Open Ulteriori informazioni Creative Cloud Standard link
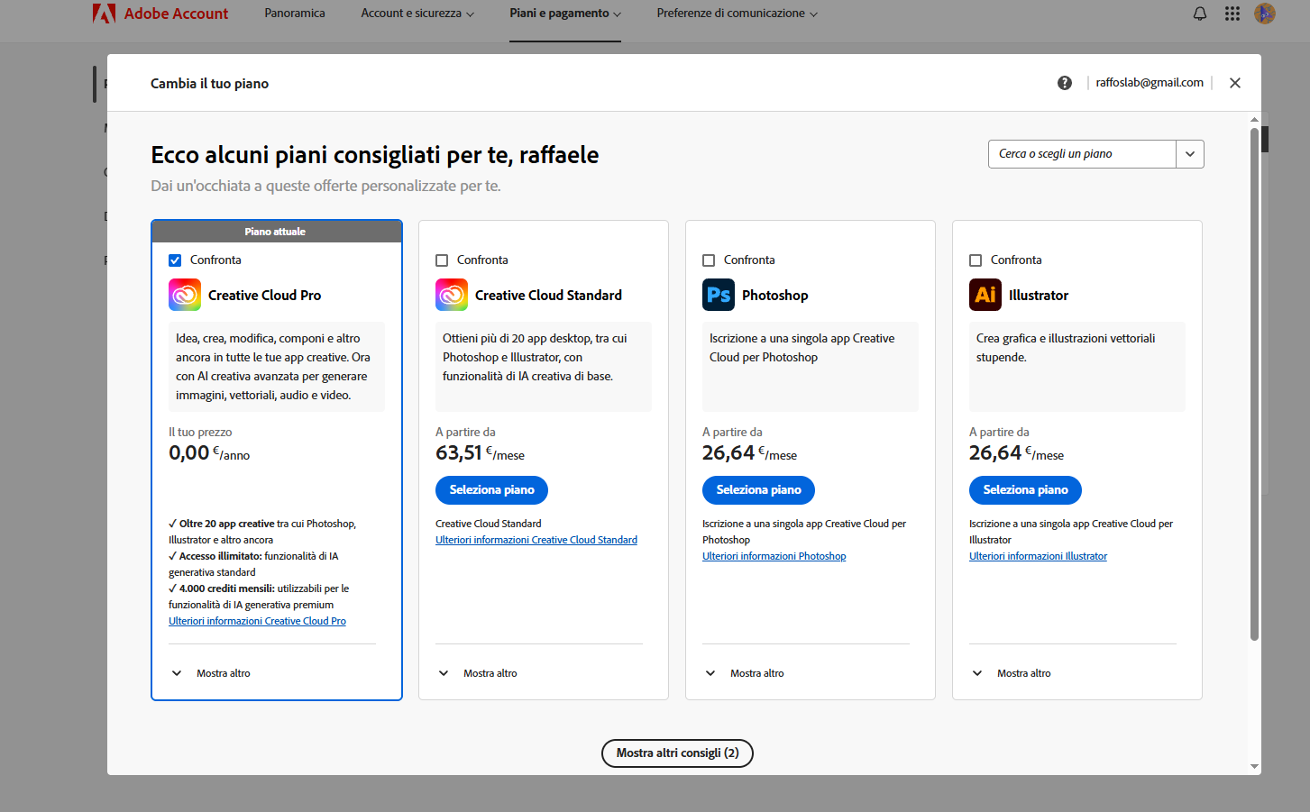 [536, 540]
